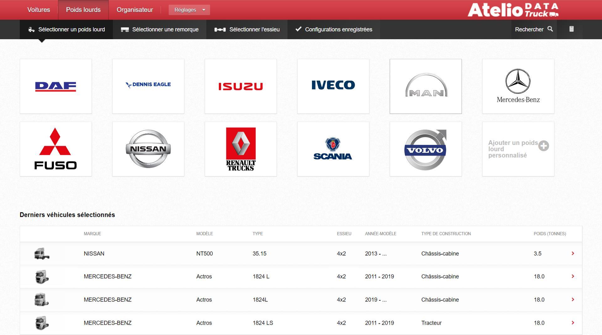Select the DAF brand logo
The width and height of the screenshot is (602, 335).
pyautogui.click(x=56, y=86)
